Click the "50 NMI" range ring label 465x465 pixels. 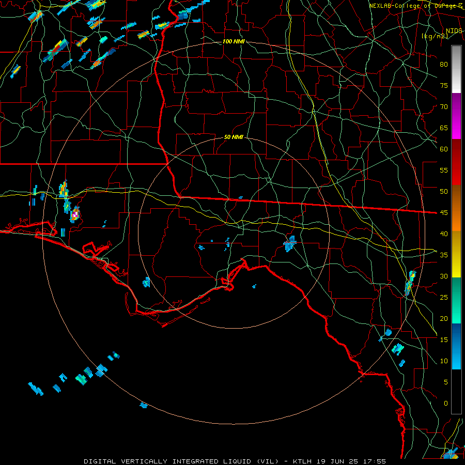[234, 137]
